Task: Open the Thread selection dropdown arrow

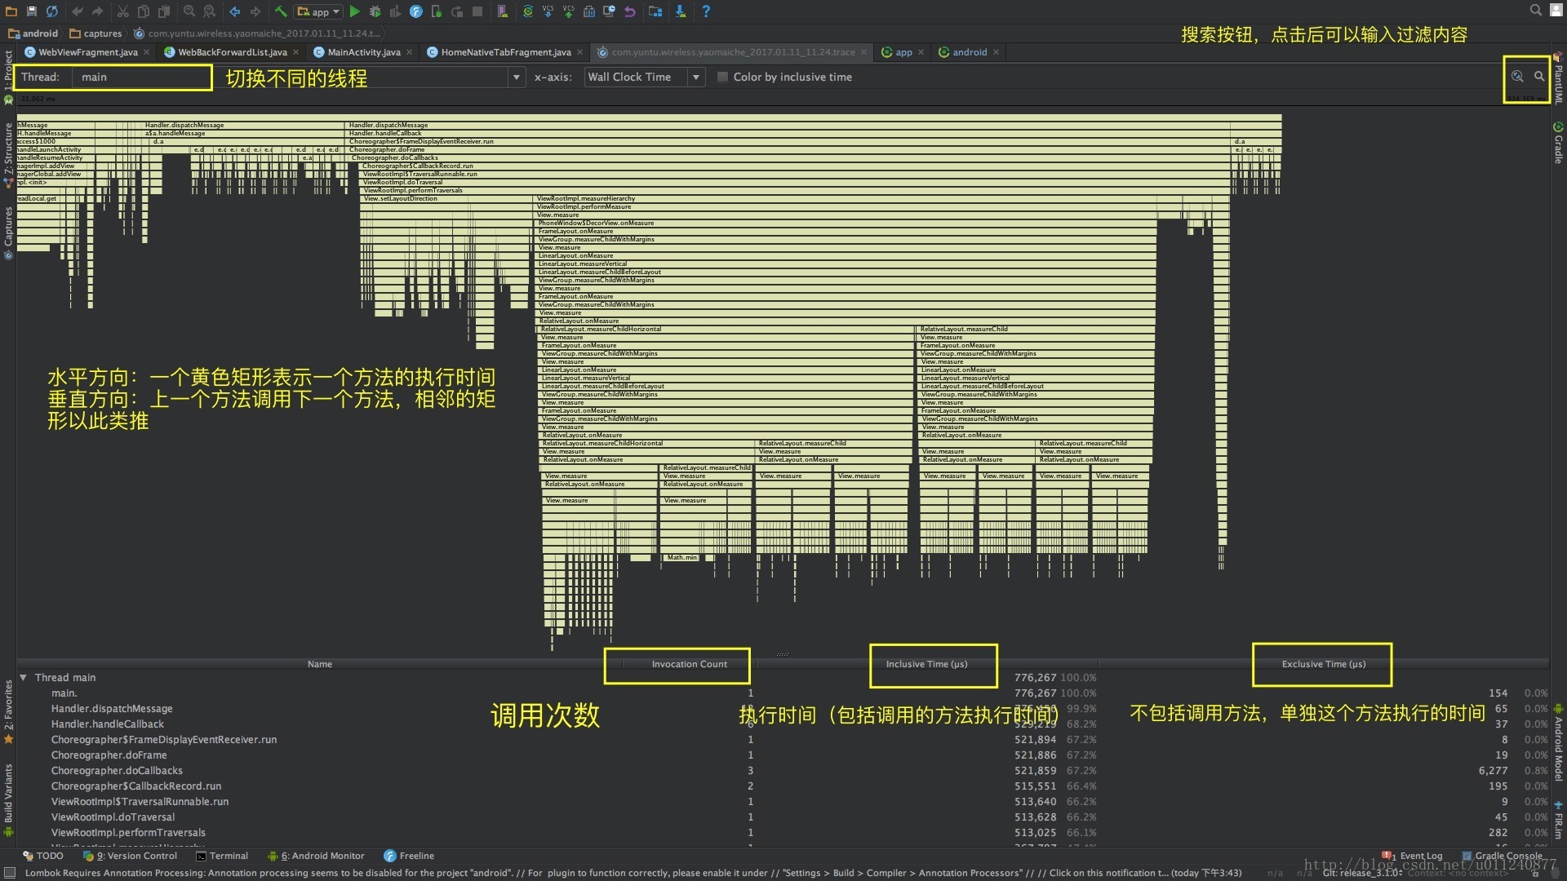Action: click(516, 77)
